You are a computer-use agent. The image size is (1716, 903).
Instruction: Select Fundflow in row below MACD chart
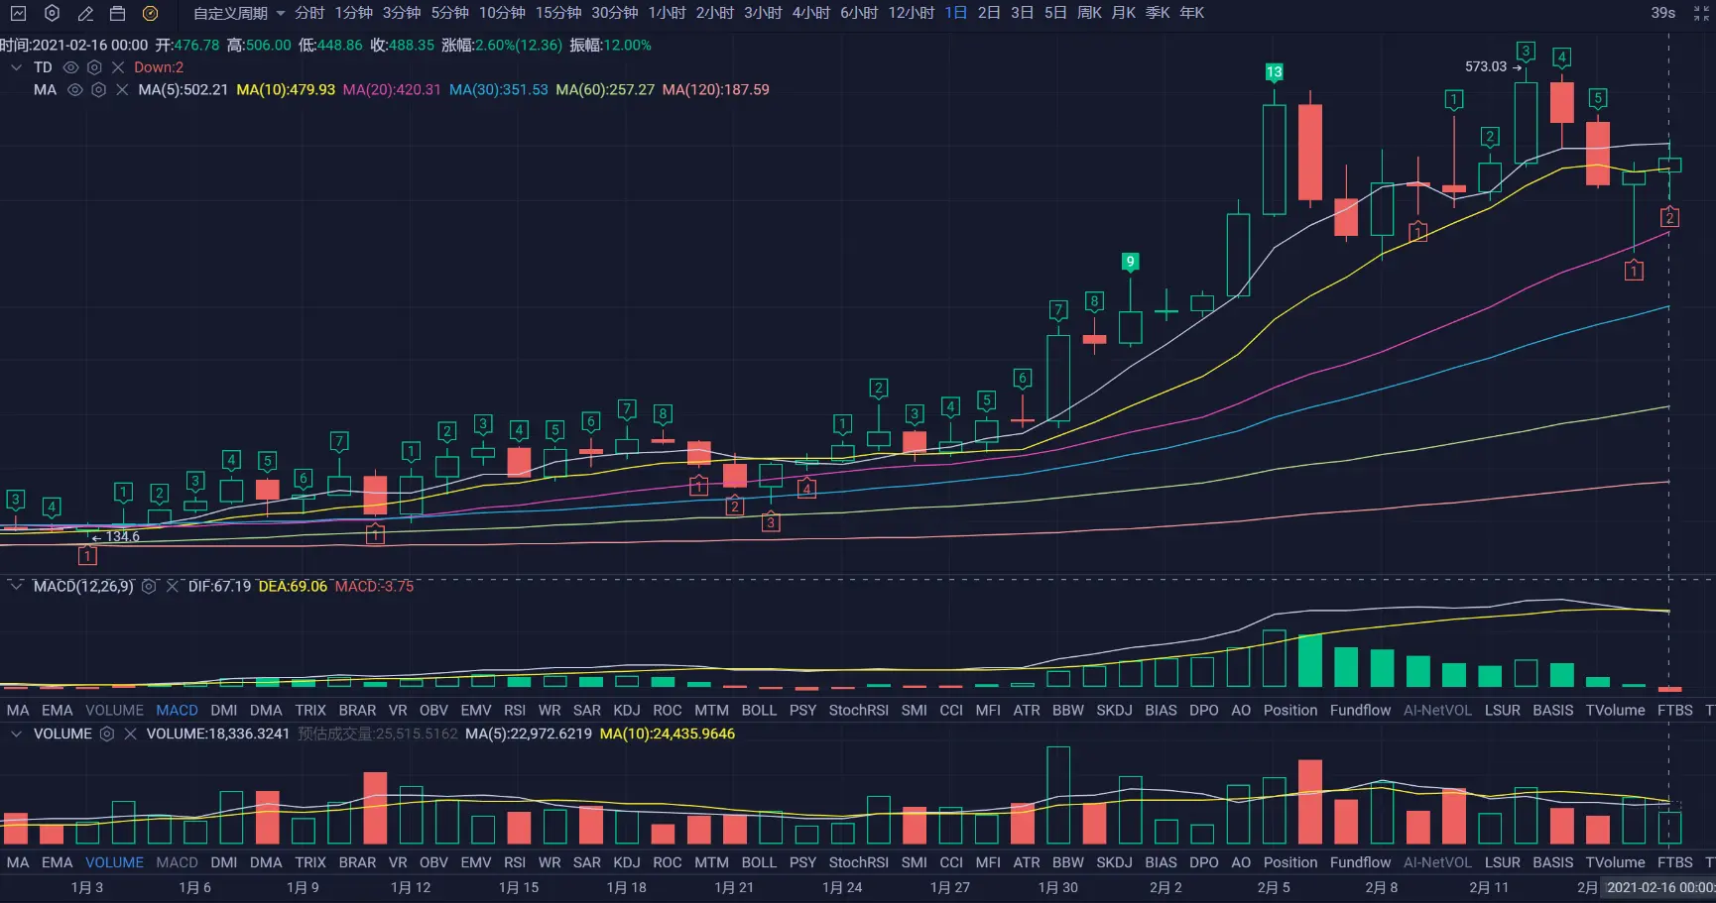click(1361, 711)
